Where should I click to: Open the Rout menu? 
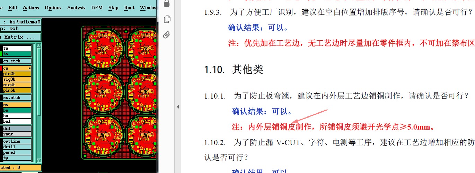[129, 8]
